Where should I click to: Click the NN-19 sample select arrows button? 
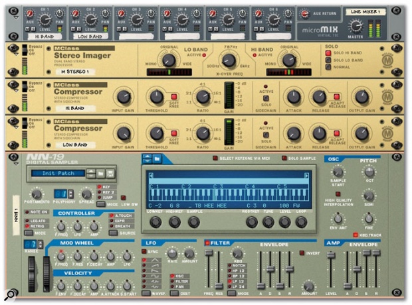point(147,158)
